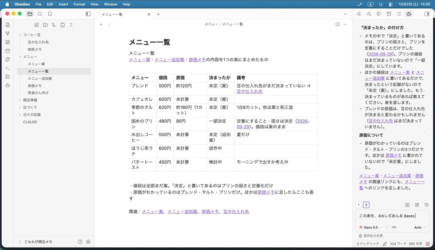Open the Format menu in menu bar
The image size is (435, 250).
[79, 4]
